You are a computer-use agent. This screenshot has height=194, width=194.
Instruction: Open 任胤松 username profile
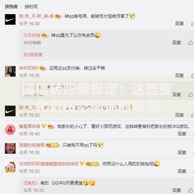(x=30, y=183)
